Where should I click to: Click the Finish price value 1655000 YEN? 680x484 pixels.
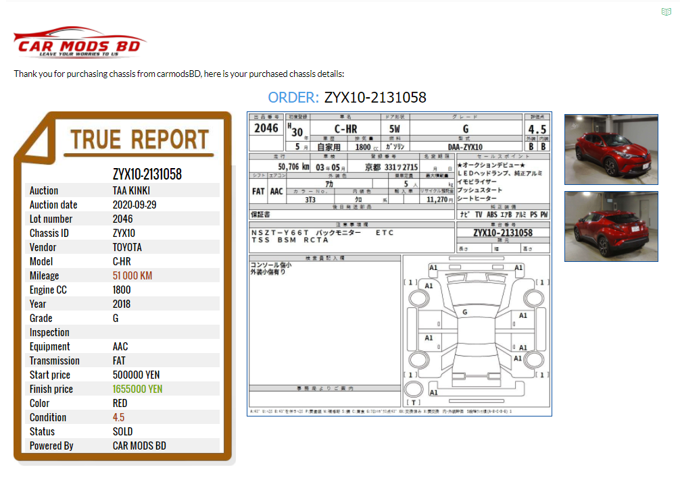pos(137,389)
